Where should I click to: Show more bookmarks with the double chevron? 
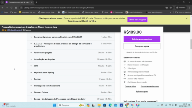pyautogui.click(x=170, y=12)
